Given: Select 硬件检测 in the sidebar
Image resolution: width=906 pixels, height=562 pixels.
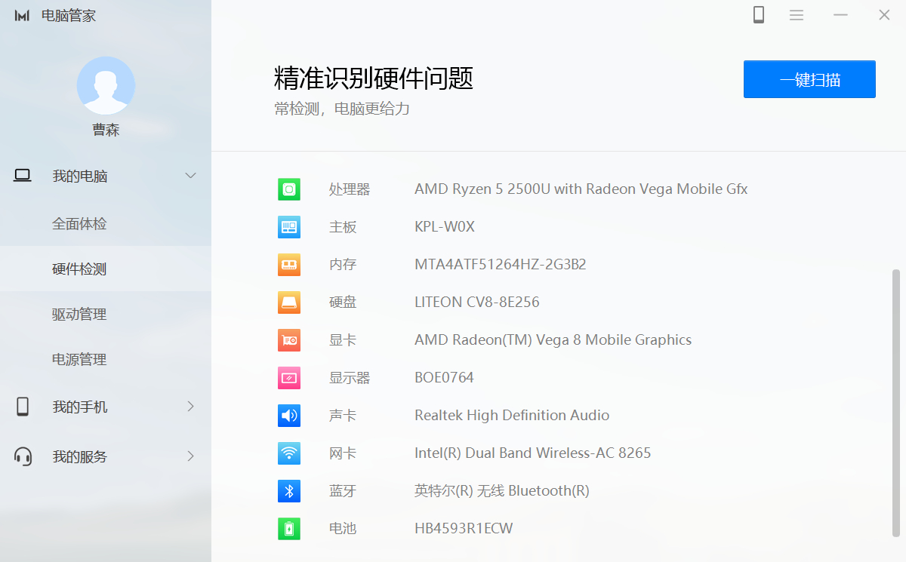Looking at the screenshot, I should click(x=106, y=269).
